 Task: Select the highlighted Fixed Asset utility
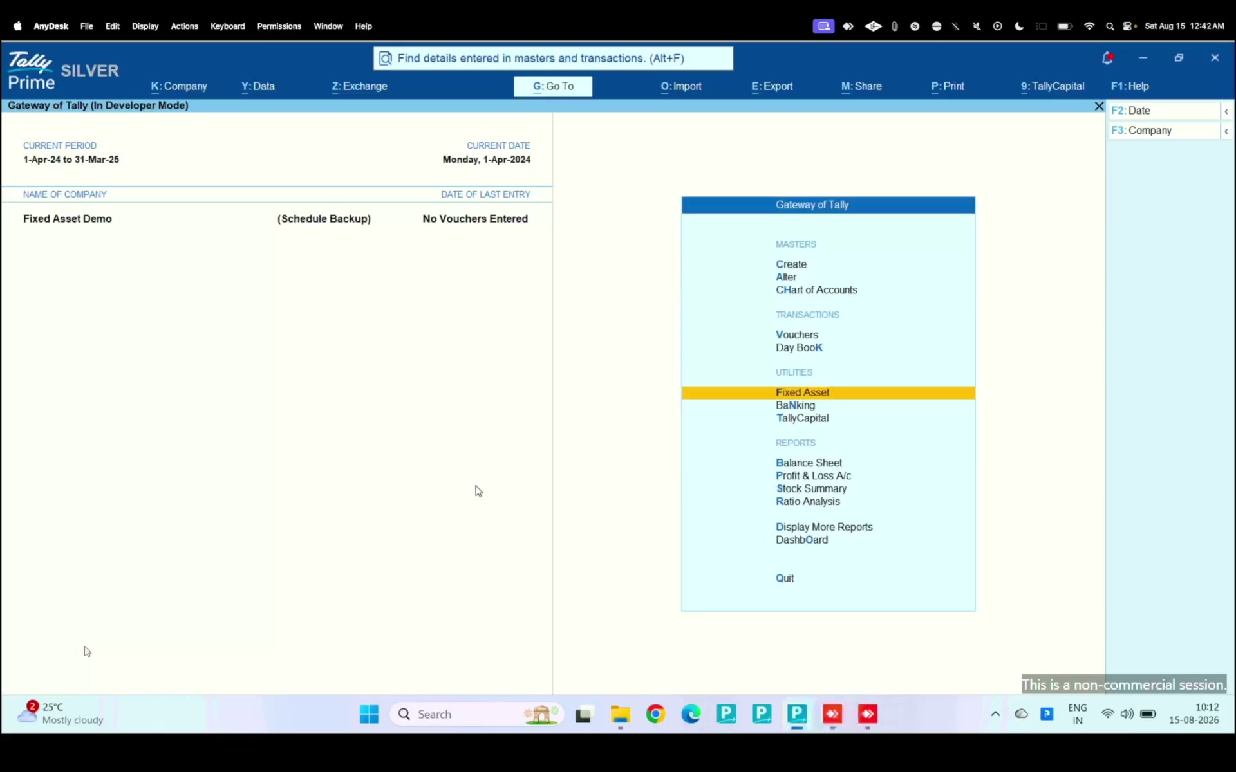click(828, 392)
